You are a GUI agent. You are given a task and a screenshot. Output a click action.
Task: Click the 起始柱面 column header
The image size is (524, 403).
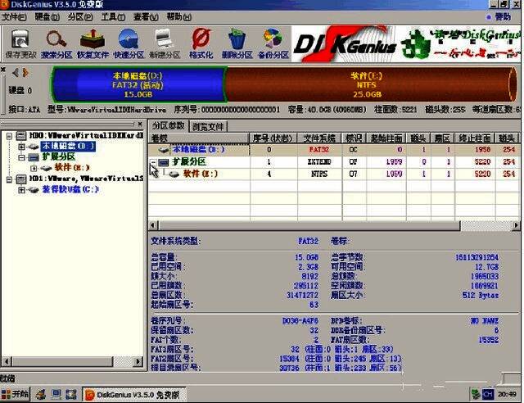pyautogui.click(x=386, y=138)
